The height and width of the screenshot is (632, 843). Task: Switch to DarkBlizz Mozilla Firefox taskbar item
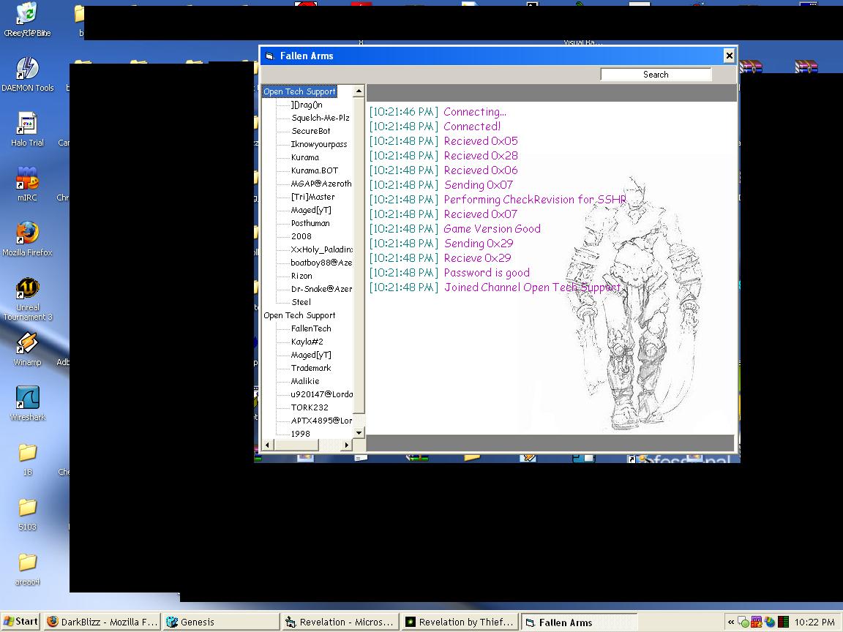click(102, 622)
